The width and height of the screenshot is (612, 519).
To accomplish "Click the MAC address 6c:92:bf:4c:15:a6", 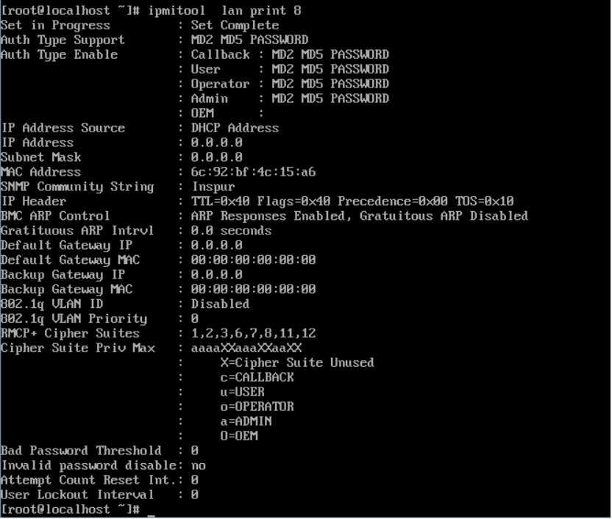I will (253, 172).
